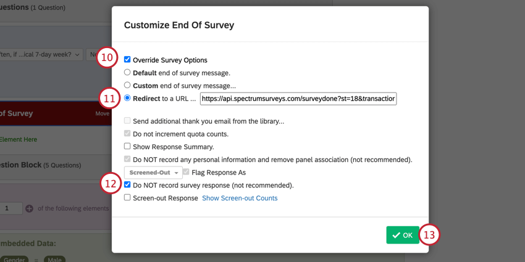Screen dimensions: 525x262
Task: Toggle Do NOT record personal information checkbox
Action: (127, 160)
